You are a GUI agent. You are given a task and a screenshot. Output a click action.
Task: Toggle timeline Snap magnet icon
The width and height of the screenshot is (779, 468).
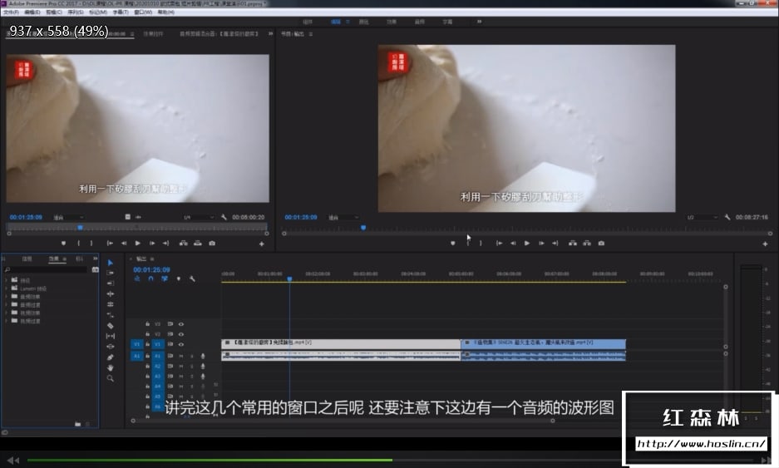(150, 278)
